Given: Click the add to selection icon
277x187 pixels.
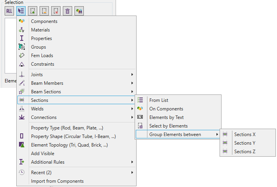Looking at the screenshot, I should [x=33, y=11].
